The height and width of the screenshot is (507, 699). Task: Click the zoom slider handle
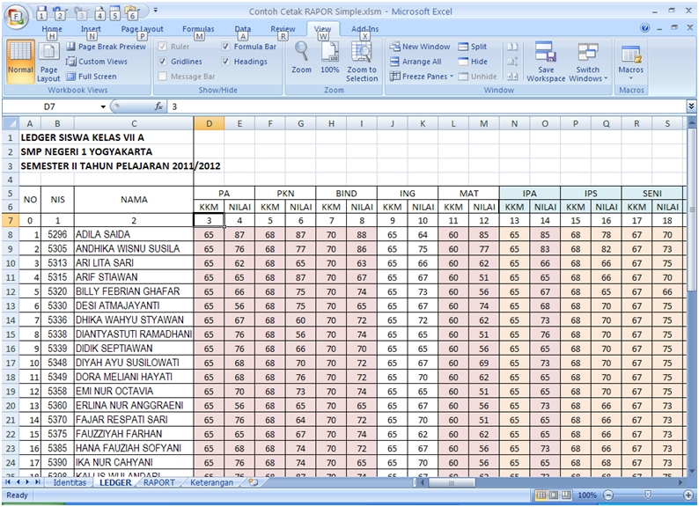pyautogui.click(x=648, y=495)
